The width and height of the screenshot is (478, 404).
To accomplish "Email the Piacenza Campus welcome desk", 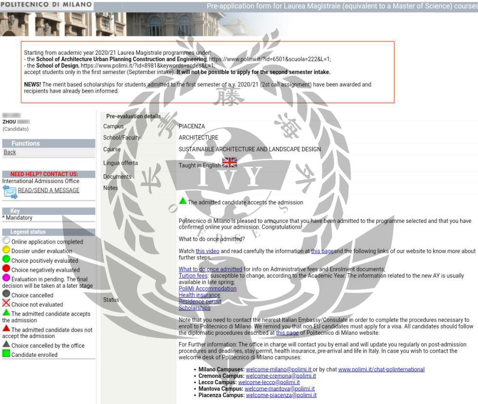I will point(281,395).
